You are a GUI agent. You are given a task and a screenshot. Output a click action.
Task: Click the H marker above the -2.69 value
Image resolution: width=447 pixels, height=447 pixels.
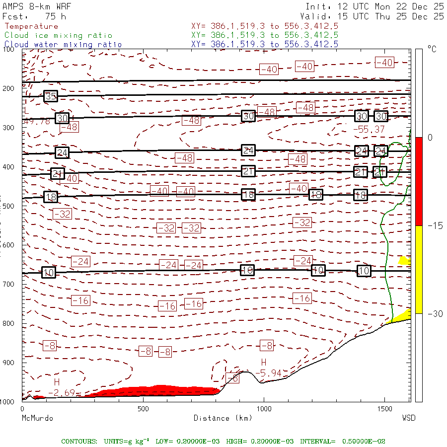(57, 382)
